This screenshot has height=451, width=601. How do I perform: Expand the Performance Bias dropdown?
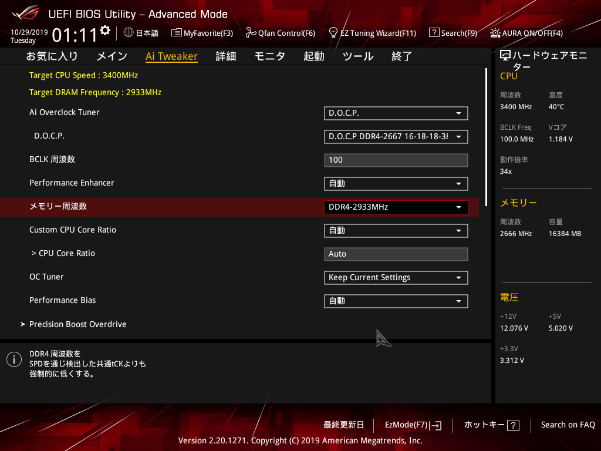click(396, 301)
